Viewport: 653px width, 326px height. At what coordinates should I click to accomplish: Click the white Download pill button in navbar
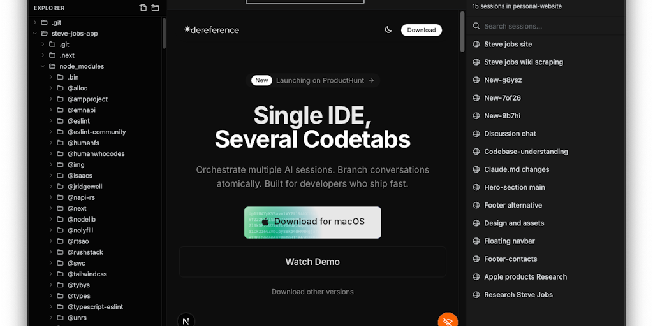coord(422,30)
